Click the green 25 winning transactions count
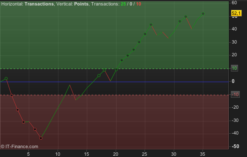Image resolution: width=247 pixels, height=157 pixels. tap(123, 4)
